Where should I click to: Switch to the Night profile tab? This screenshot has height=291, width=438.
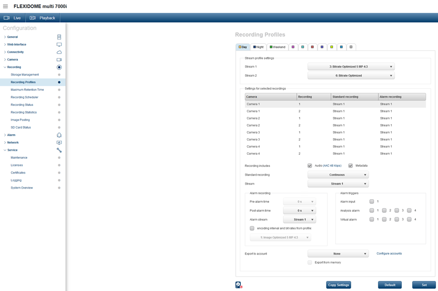click(258, 47)
